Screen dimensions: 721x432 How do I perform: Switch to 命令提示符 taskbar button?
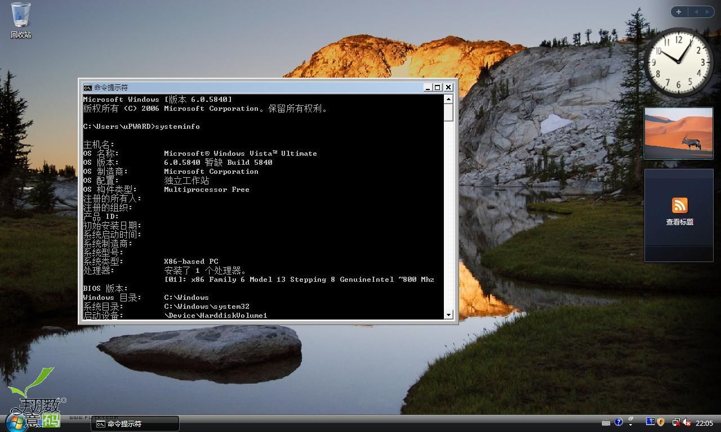(135, 424)
